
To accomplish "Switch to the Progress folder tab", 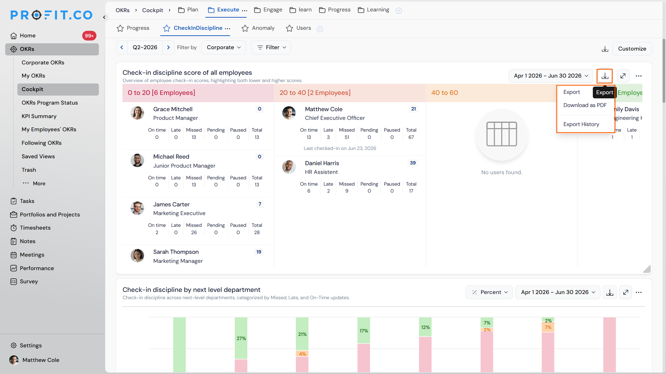I will [x=335, y=10].
